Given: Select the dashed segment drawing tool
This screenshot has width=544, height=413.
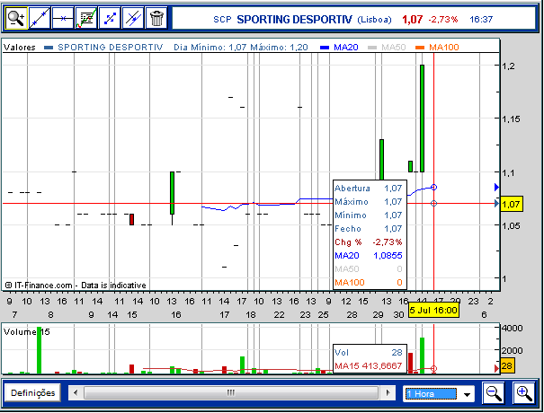Looking at the screenshot, I should (x=110, y=18).
